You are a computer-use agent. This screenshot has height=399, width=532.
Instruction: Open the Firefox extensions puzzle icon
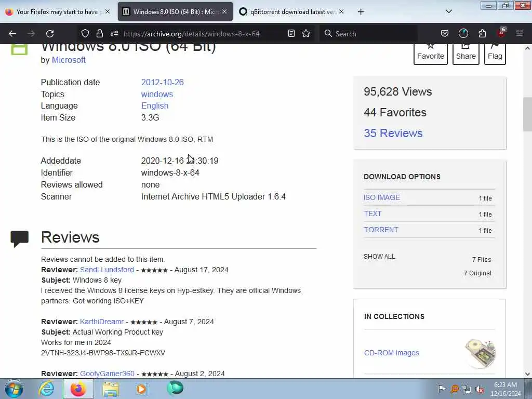coord(482,33)
